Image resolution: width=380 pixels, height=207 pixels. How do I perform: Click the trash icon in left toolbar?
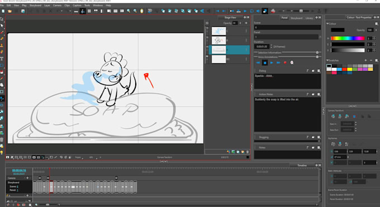[2, 139]
